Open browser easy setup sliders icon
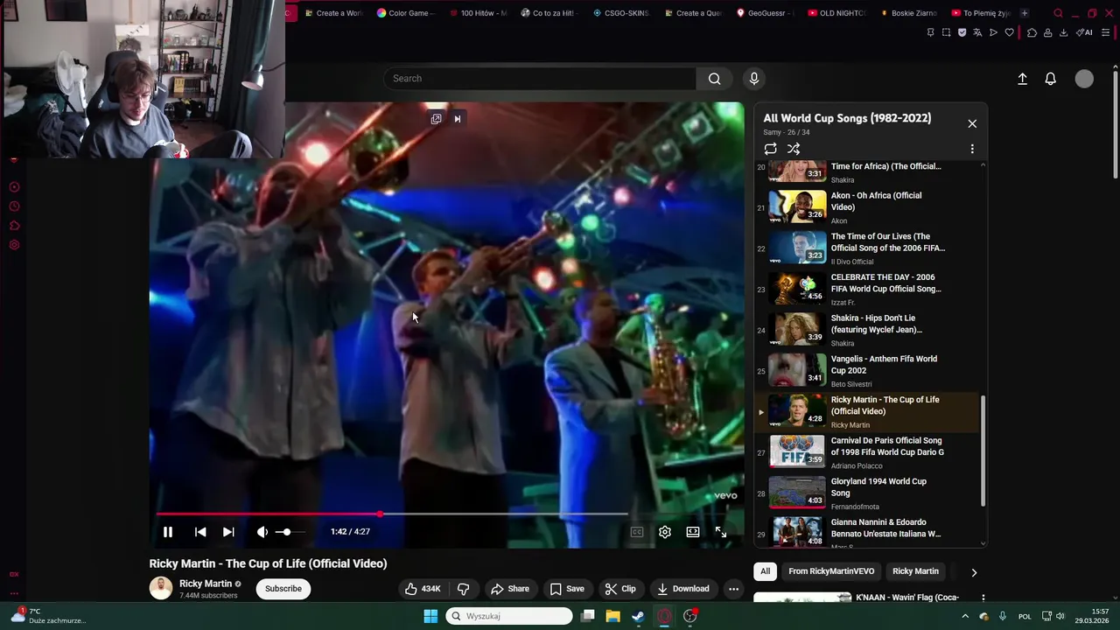This screenshot has height=630, width=1120. pos(1105,32)
